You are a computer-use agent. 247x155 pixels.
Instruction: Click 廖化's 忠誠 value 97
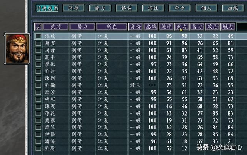(154, 64)
